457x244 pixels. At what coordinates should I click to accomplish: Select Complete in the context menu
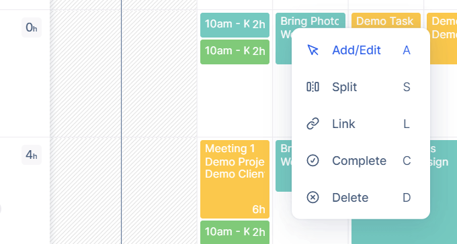point(360,160)
